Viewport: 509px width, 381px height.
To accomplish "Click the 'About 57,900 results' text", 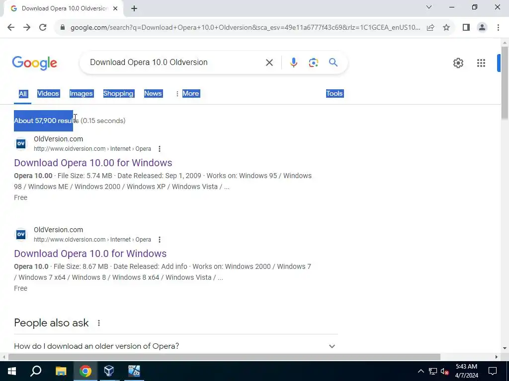I will point(46,121).
